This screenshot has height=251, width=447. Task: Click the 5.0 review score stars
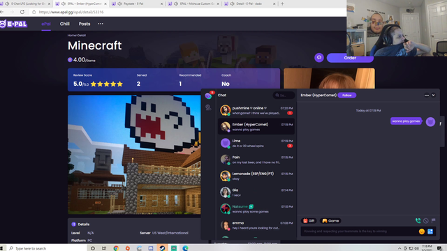tap(107, 84)
